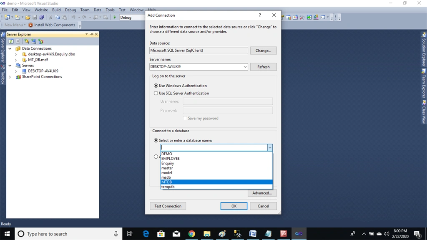Open Server name dropdown arrow

[x=245, y=66]
